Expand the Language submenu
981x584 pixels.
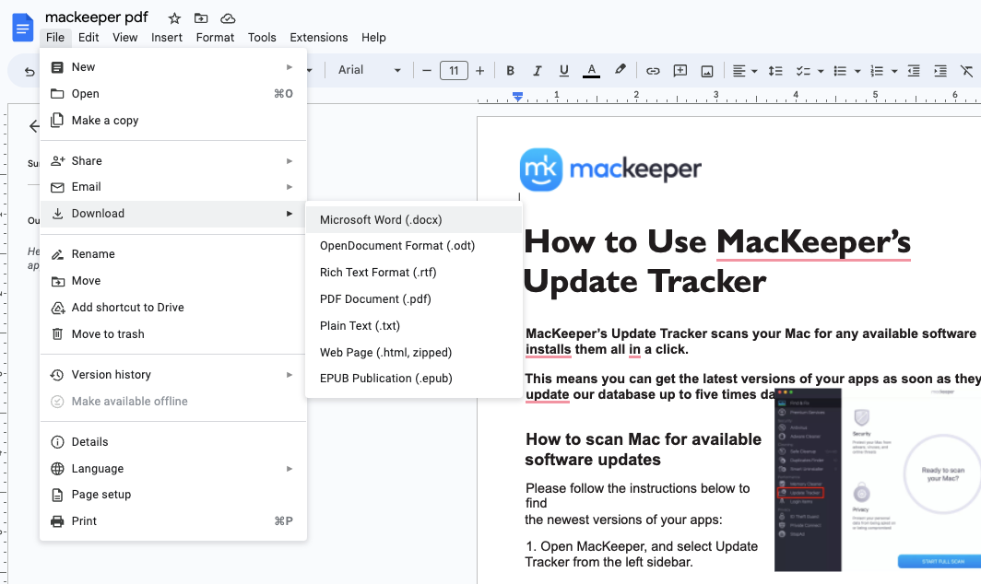tap(173, 468)
